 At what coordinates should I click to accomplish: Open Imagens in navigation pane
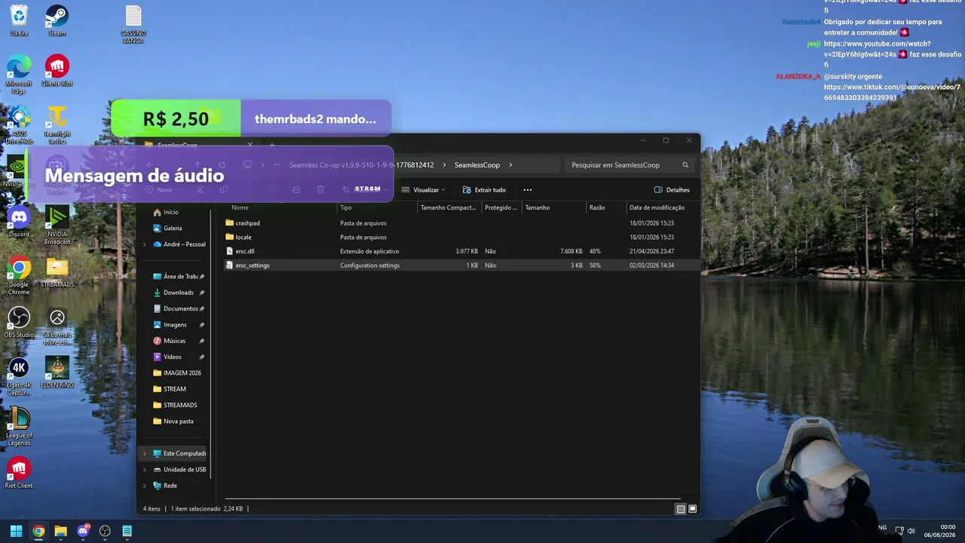coord(175,325)
